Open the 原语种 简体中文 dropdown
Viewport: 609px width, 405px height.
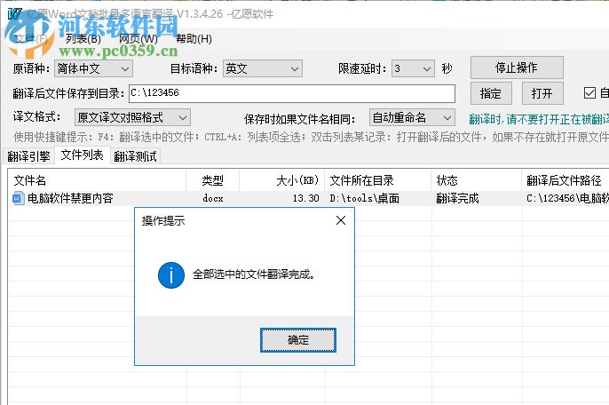click(x=93, y=68)
